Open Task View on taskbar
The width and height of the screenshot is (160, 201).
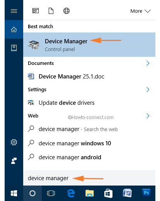51,193
